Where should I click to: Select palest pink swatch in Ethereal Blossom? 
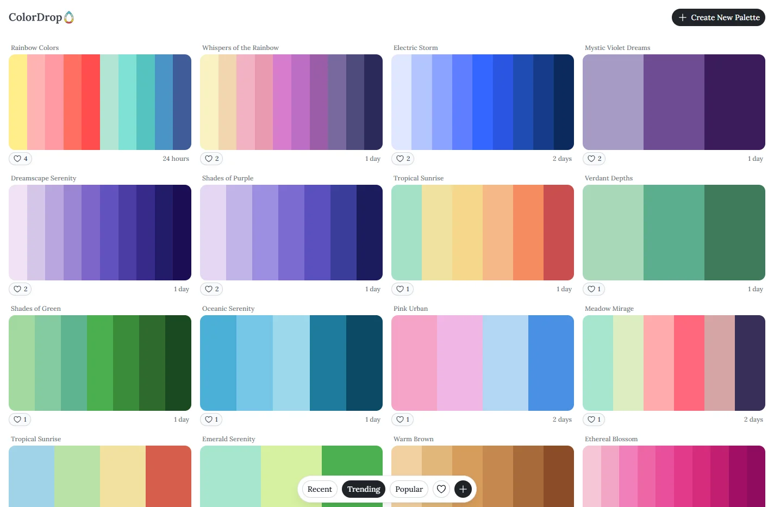(x=592, y=476)
